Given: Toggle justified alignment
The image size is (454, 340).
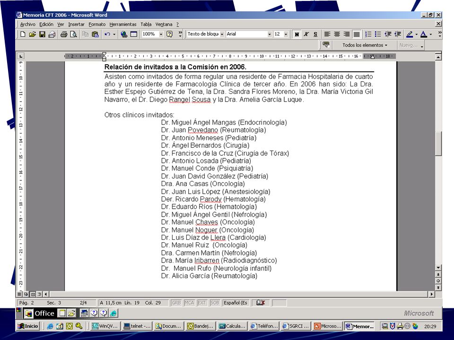Looking at the screenshot, I should (x=357, y=34).
